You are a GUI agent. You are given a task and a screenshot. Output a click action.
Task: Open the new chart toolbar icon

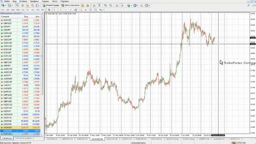click(x=3, y=5)
